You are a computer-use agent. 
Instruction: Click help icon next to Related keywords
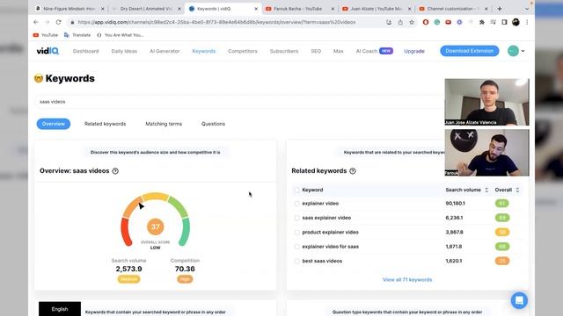click(x=353, y=171)
